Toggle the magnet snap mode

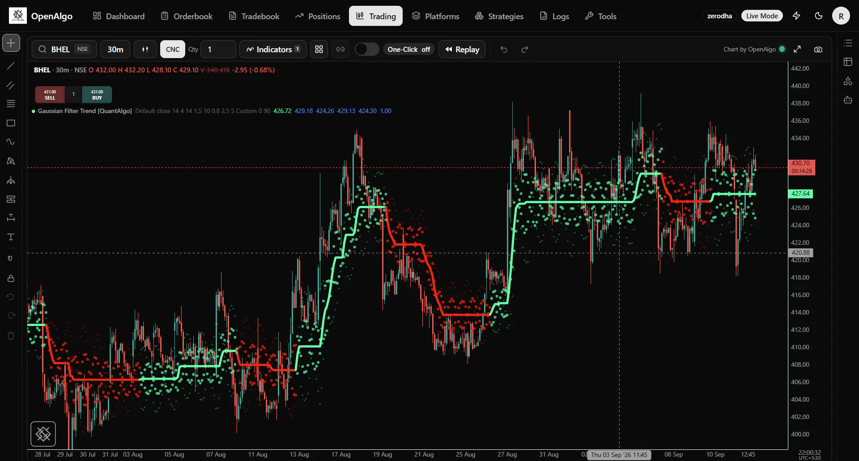[10, 258]
